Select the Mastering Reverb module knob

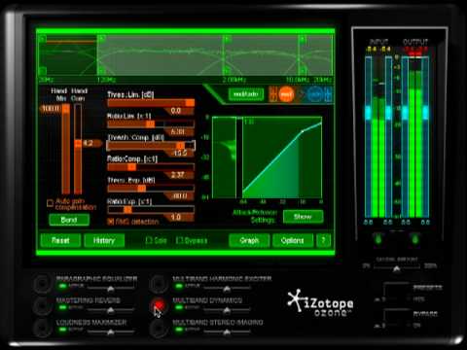(43, 305)
